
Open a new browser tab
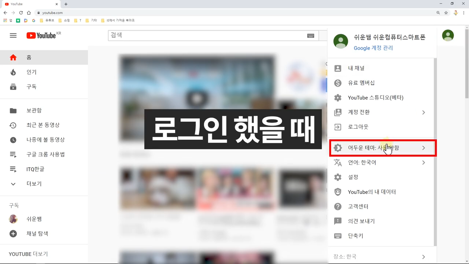click(x=66, y=4)
